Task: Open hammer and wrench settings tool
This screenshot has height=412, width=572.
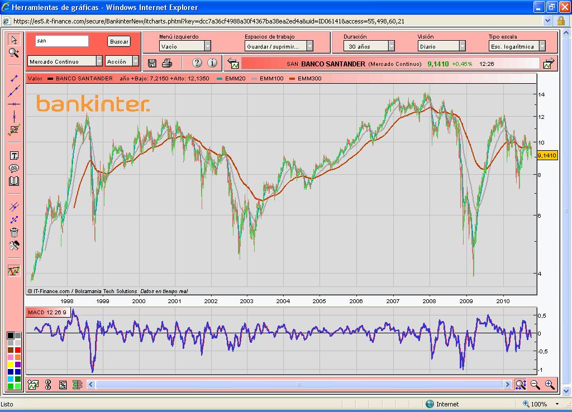Action: 14,246
